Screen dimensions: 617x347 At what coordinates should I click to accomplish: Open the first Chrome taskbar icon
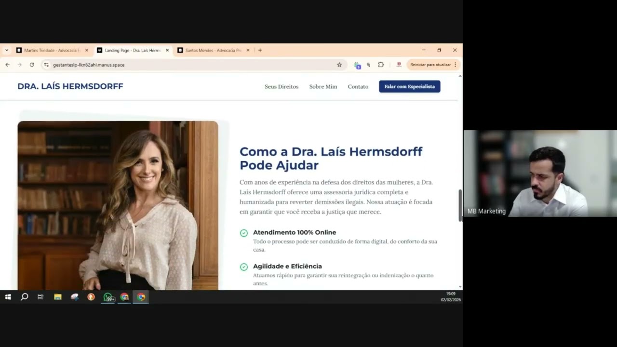pyautogui.click(x=124, y=297)
